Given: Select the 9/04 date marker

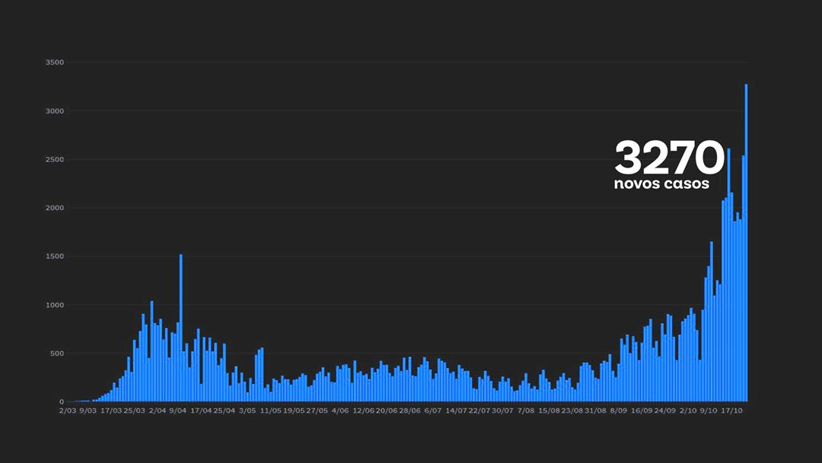Looking at the screenshot, I should [x=177, y=410].
